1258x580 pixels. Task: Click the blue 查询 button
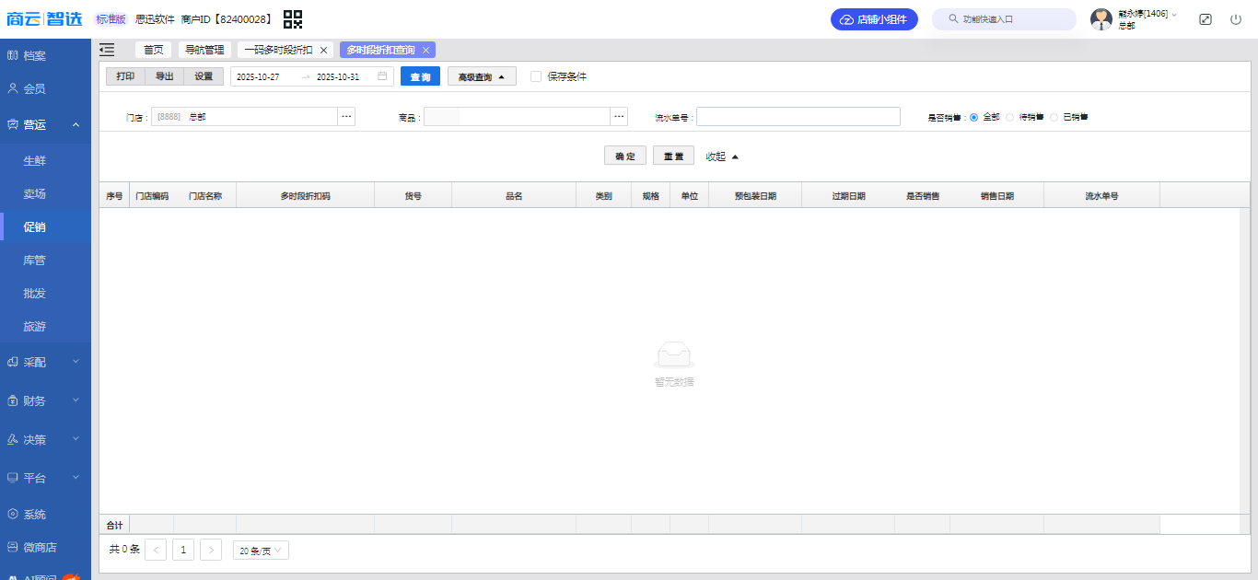click(x=420, y=76)
